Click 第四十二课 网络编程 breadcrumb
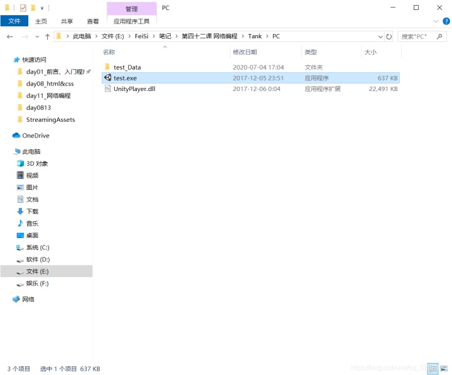Screen dimensions: 452x375 pos(210,36)
